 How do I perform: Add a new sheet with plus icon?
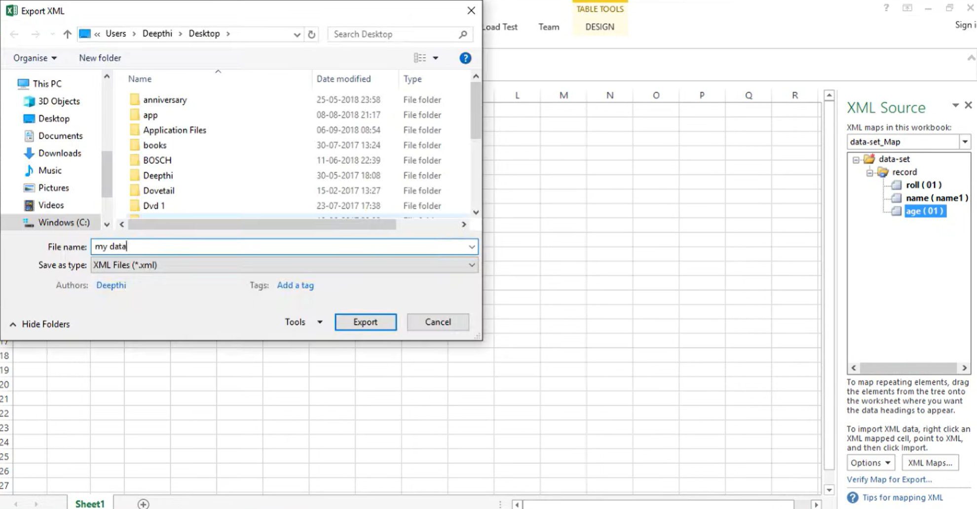143,504
